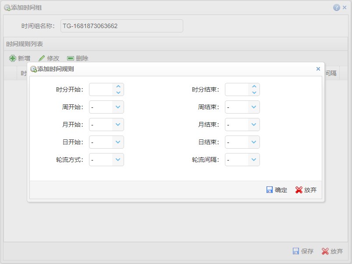The height and width of the screenshot is (264, 352).
Task: Increase the 时分开始 value with up arrow
Action: (x=118, y=87)
